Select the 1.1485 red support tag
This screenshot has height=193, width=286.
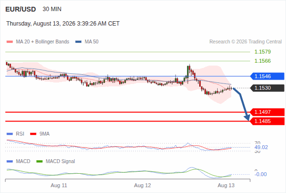(268, 121)
